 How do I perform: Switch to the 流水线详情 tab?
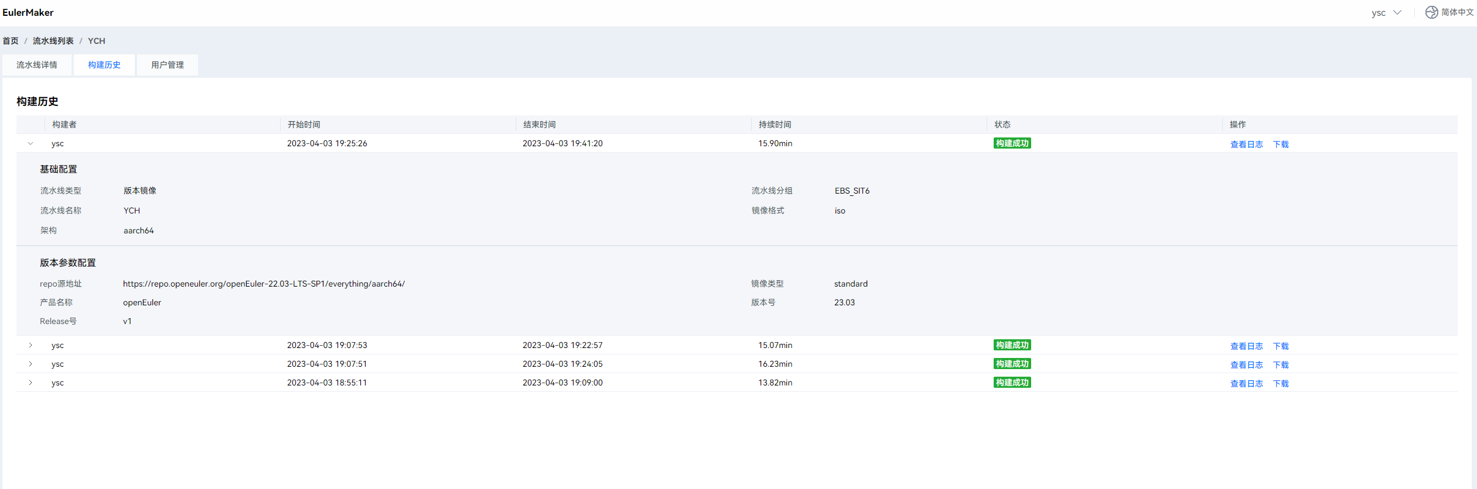[x=37, y=65]
